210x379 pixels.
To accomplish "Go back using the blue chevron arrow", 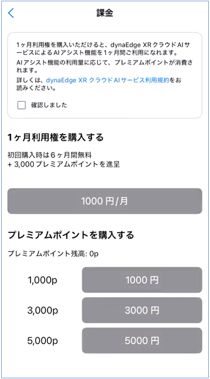I will (x=11, y=13).
